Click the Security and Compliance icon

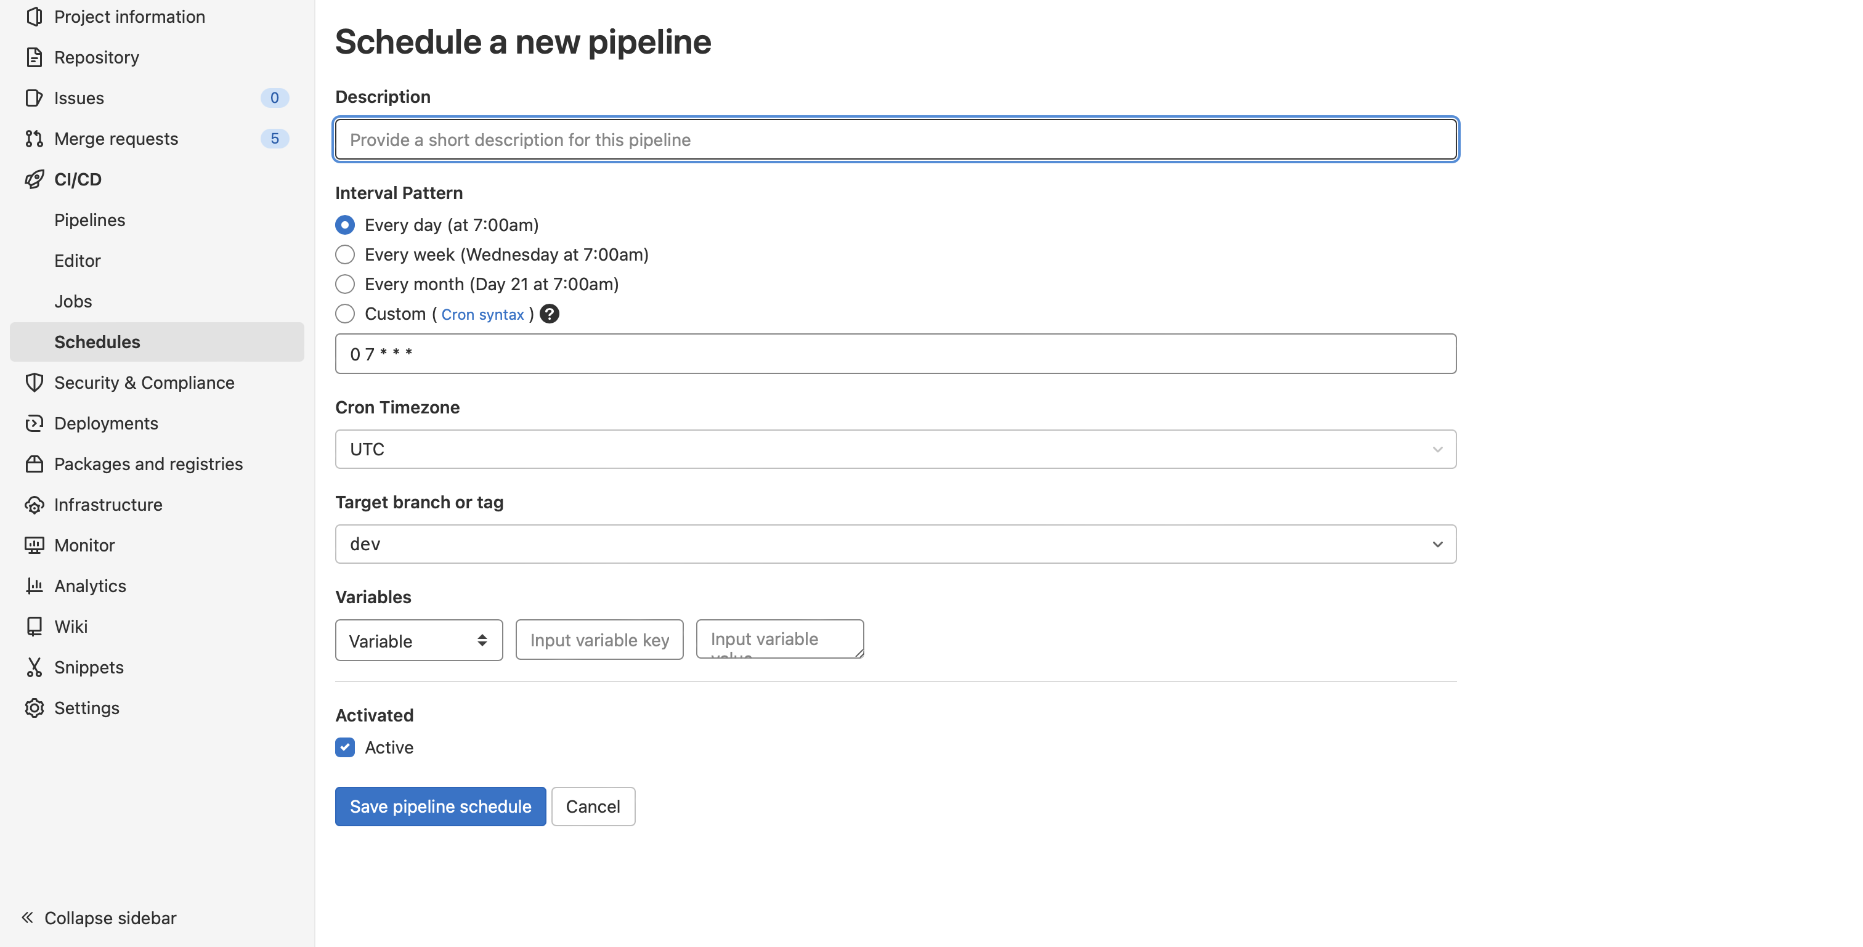coord(34,382)
